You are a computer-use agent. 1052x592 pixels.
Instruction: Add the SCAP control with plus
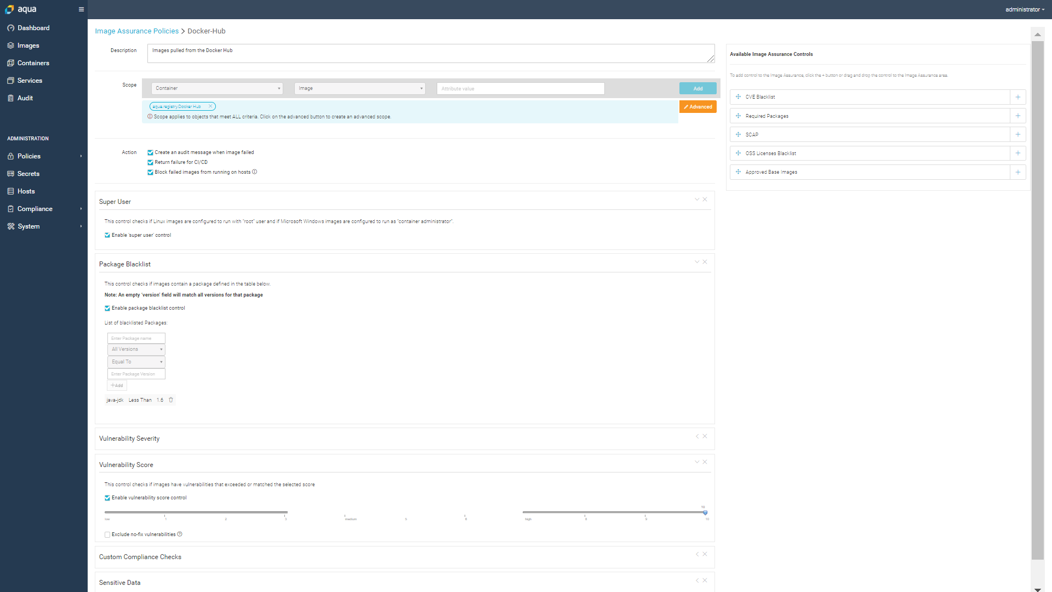pos(1018,134)
